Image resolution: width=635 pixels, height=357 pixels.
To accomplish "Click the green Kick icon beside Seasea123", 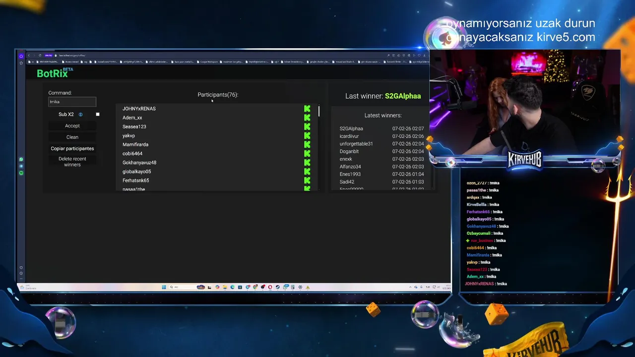I will 307,126.
